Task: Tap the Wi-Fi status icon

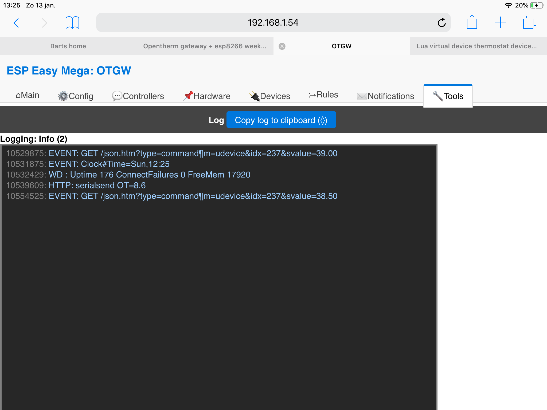Action: click(x=508, y=5)
